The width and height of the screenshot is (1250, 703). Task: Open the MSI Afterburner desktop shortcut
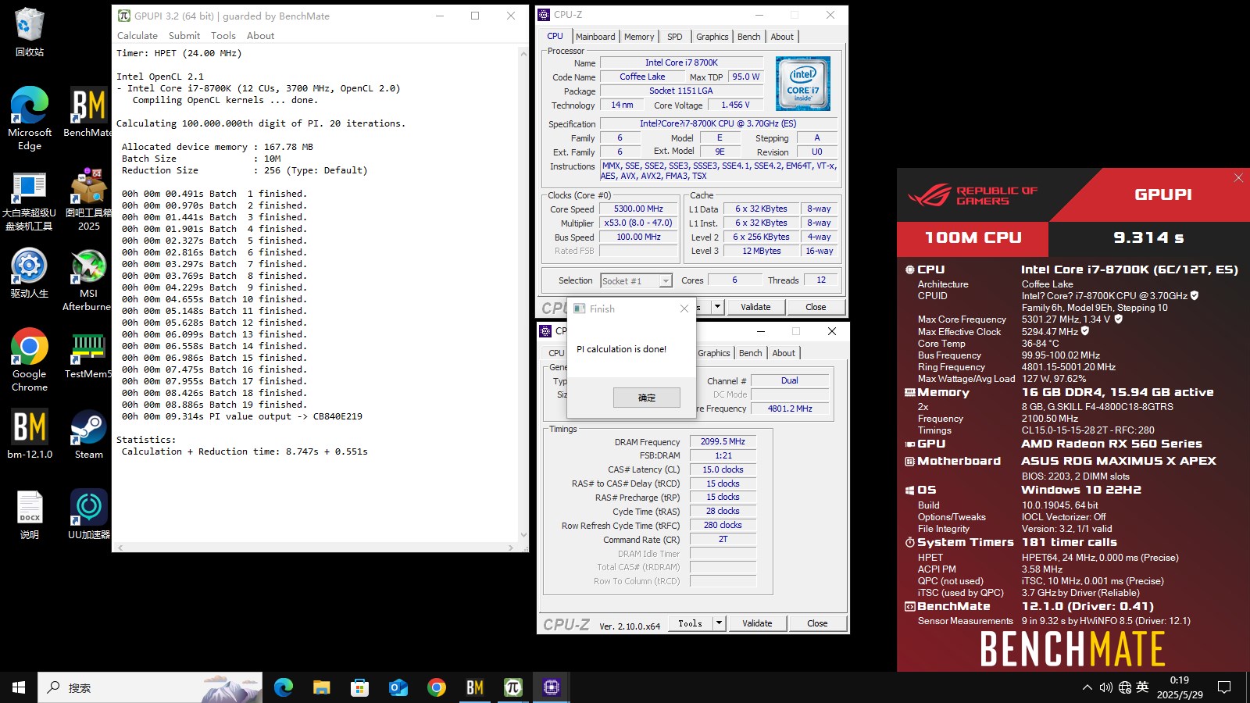(88, 280)
